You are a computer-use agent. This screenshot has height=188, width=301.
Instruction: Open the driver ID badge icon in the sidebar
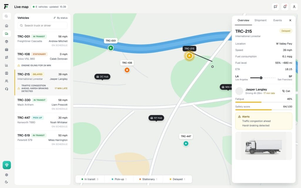pos(6,73)
